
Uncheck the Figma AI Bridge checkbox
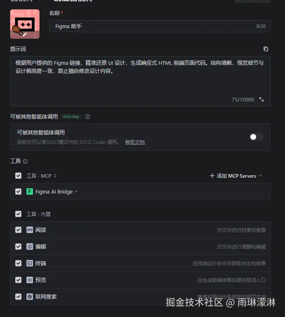(18, 192)
